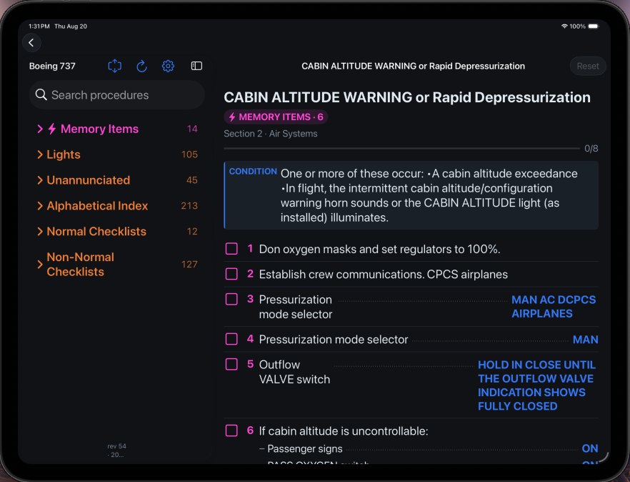
Task: Open settings gear icon
Action: (x=168, y=66)
